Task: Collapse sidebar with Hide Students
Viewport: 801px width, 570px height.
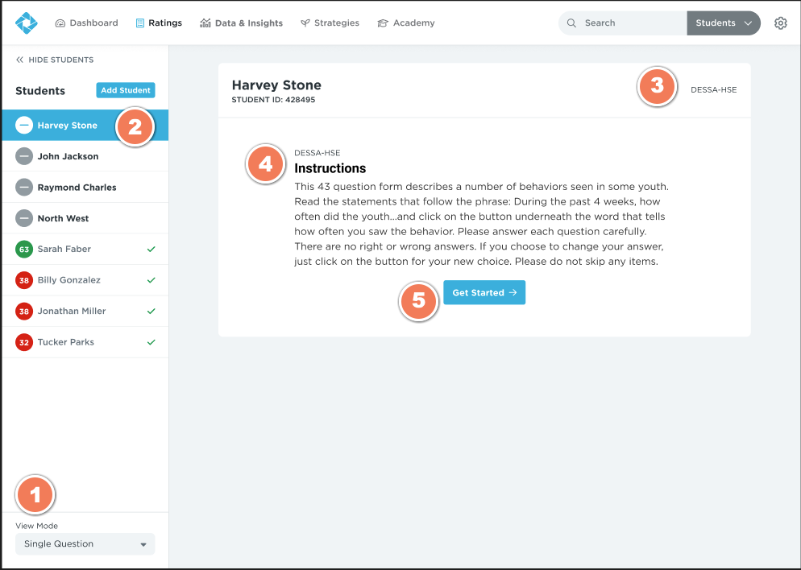Action: [x=55, y=60]
